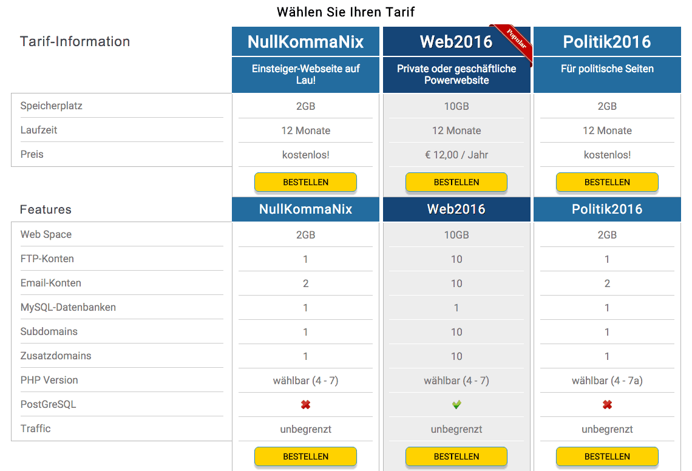Click the red X under NullKommaNix PostGreSQL
692x471 pixels.
[x=305, y=405]
